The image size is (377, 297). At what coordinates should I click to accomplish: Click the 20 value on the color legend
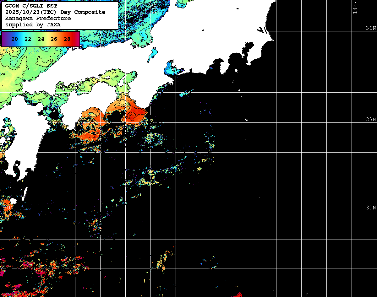14,39
